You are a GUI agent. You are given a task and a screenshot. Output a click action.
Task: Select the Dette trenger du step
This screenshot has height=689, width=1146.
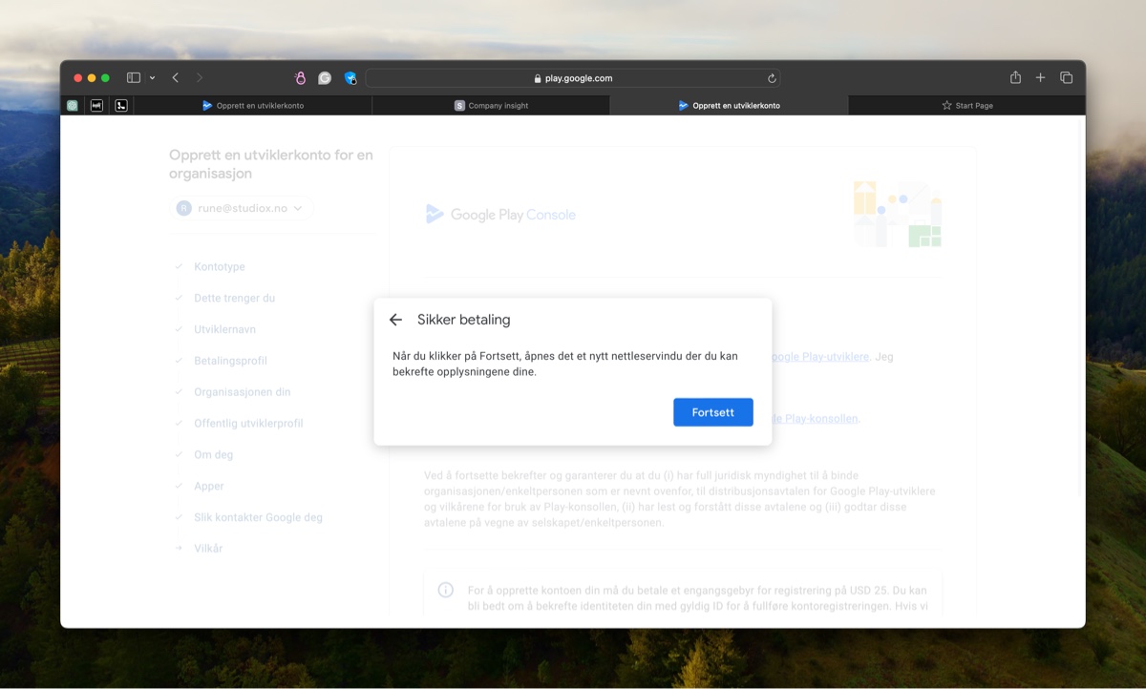coord(234,298)
